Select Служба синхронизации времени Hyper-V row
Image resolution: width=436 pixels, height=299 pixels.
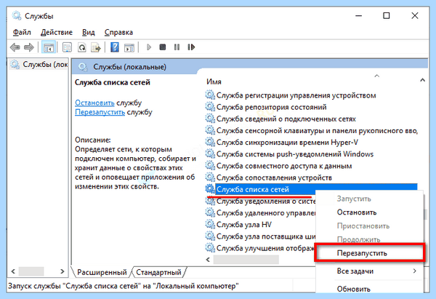pos(287,143)
